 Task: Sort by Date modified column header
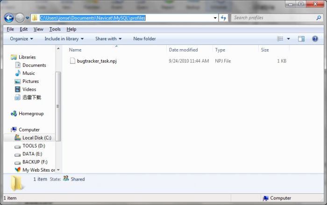[x=183, y=50]
